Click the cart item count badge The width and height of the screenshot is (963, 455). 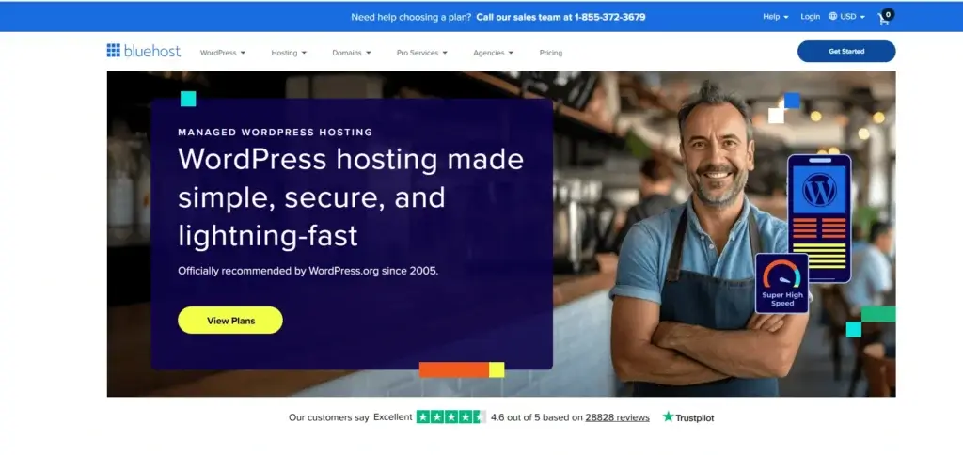(x=888, y=13)
